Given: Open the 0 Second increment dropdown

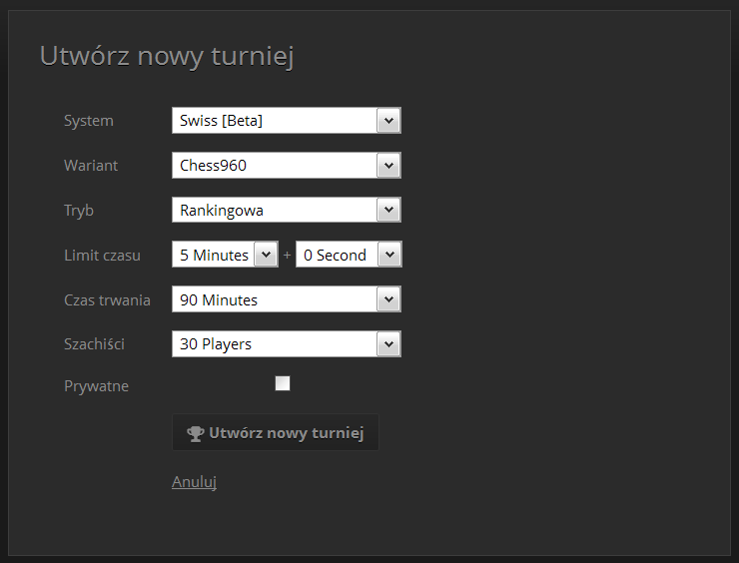Looking at the screenshot, I should [349, 255].
